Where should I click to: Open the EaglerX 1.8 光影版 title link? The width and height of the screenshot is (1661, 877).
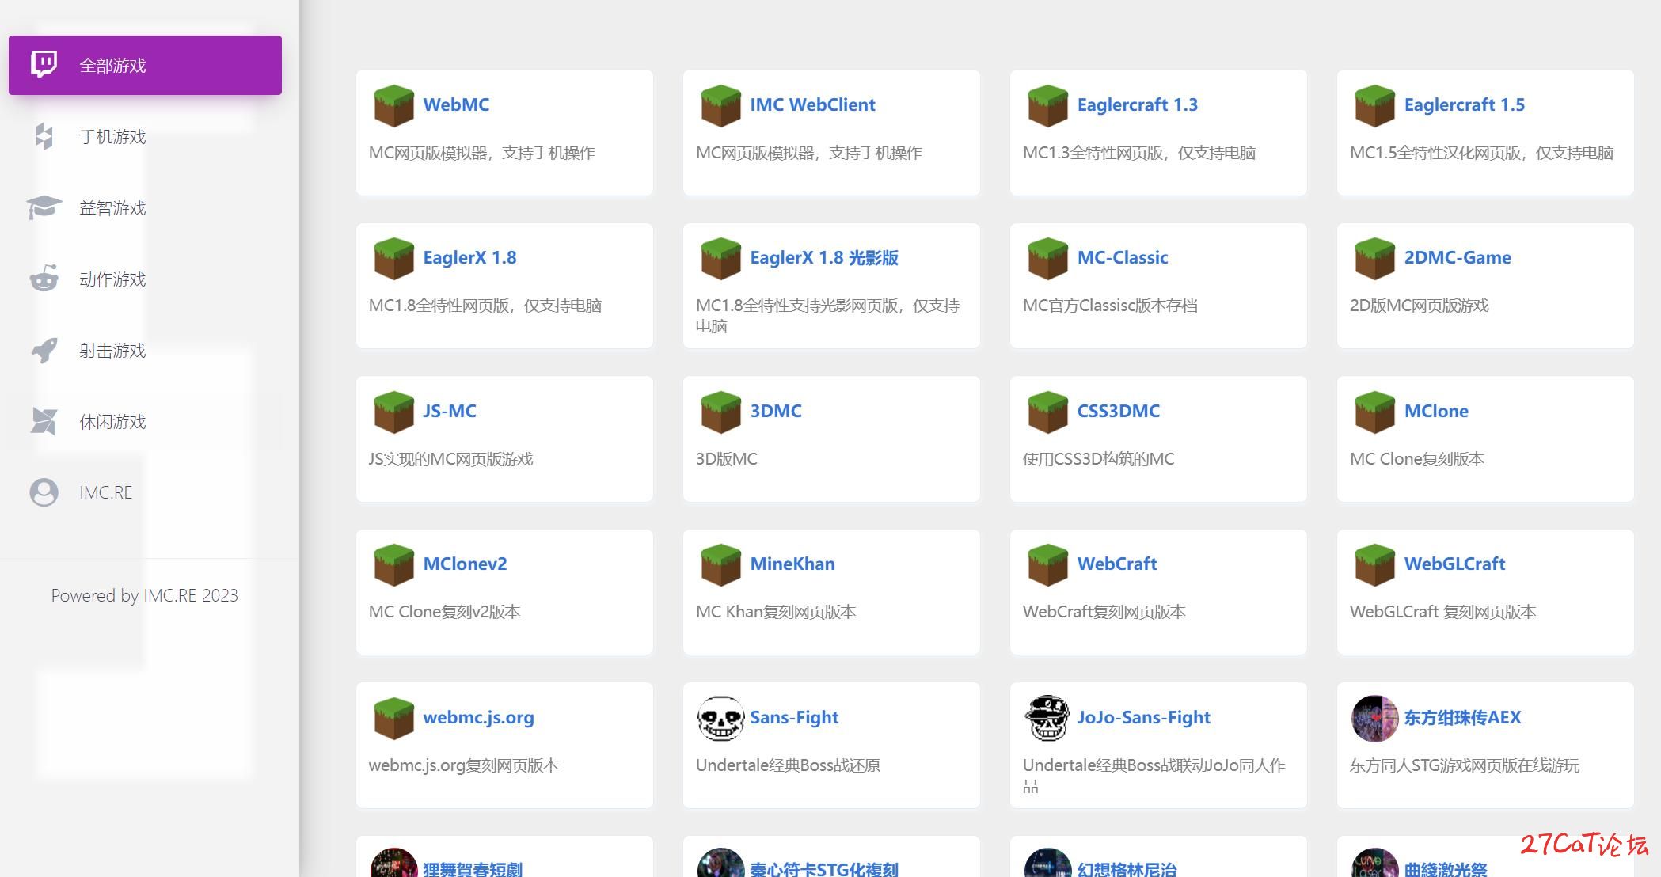824,257
